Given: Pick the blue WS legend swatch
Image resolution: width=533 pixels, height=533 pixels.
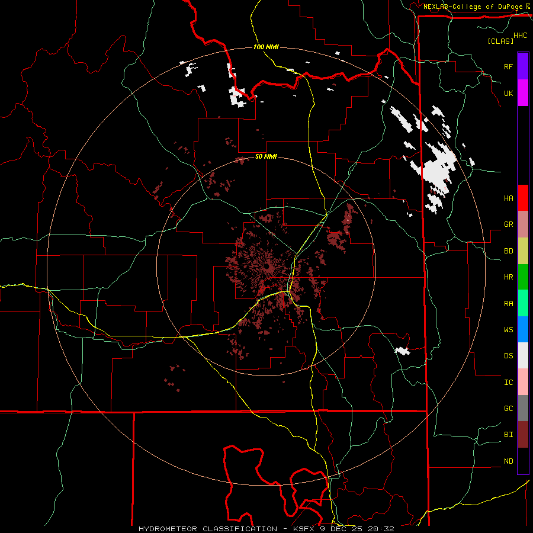Looking at the screenshot, I should coord(523,329).
